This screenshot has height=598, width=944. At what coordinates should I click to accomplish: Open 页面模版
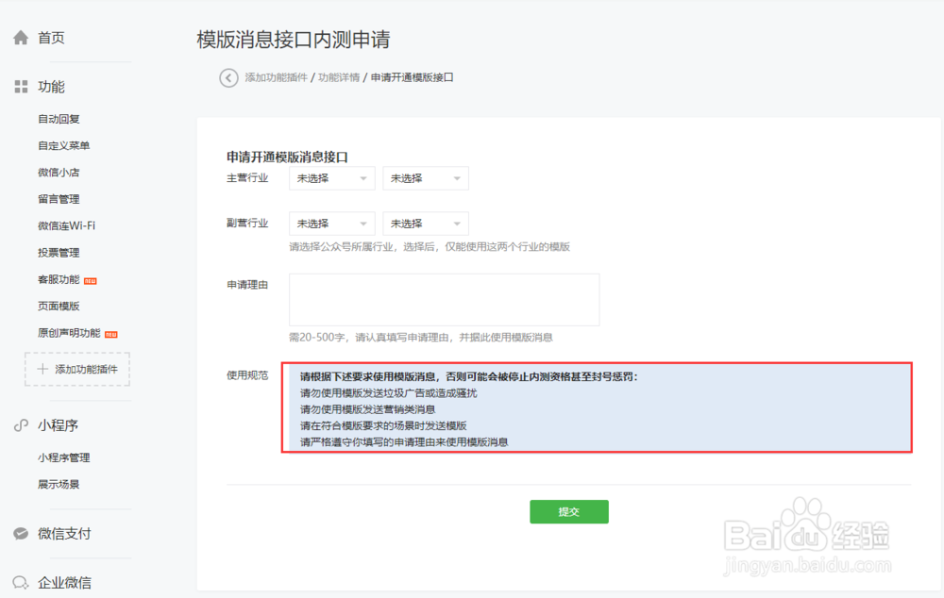59,306
